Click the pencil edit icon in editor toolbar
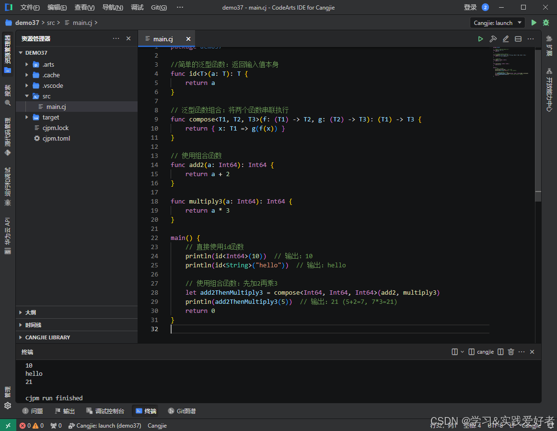 506,39
